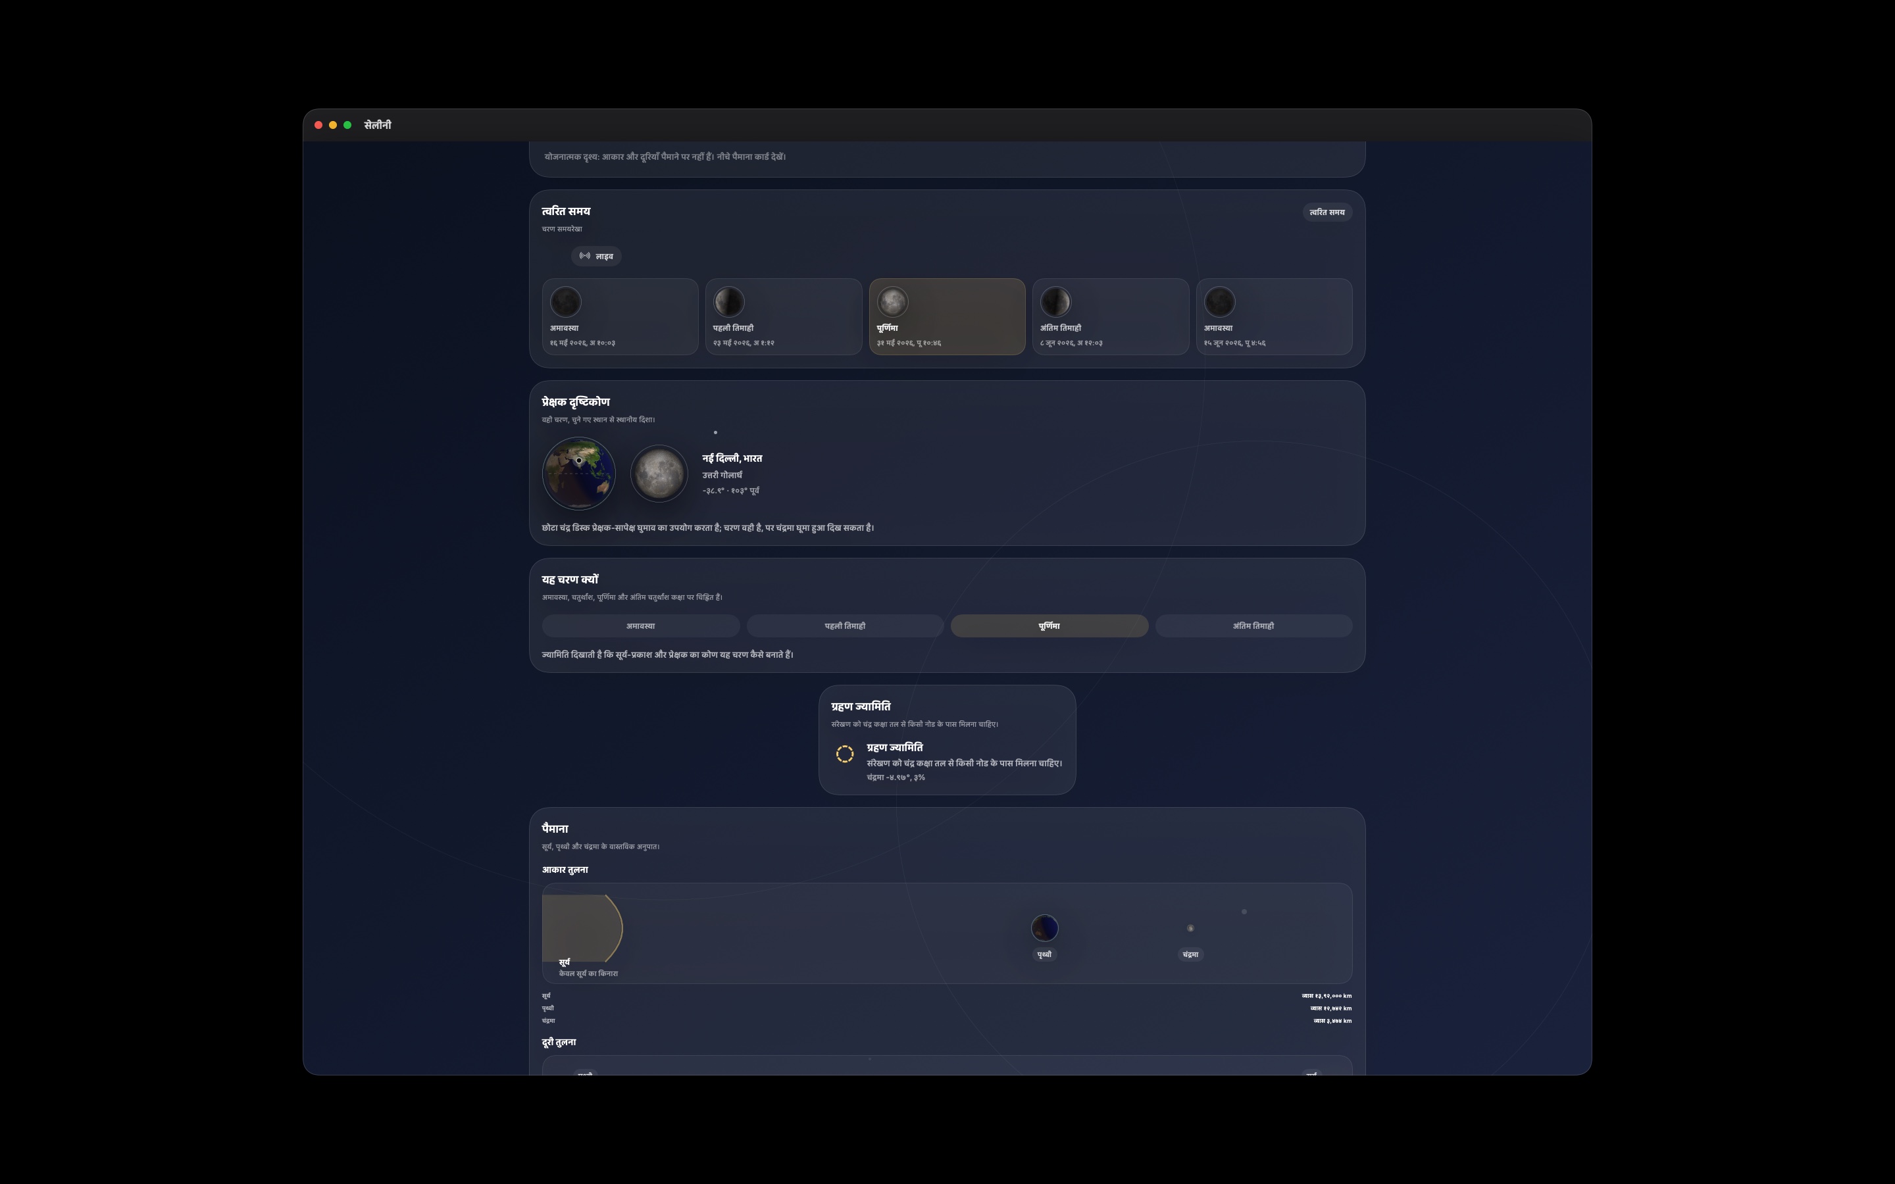This screenshot has height=1184, width=1895.
Task: Click the Earth diameter value व्यास १२,७४२ km
Action: click(x=1332, y=1008)
